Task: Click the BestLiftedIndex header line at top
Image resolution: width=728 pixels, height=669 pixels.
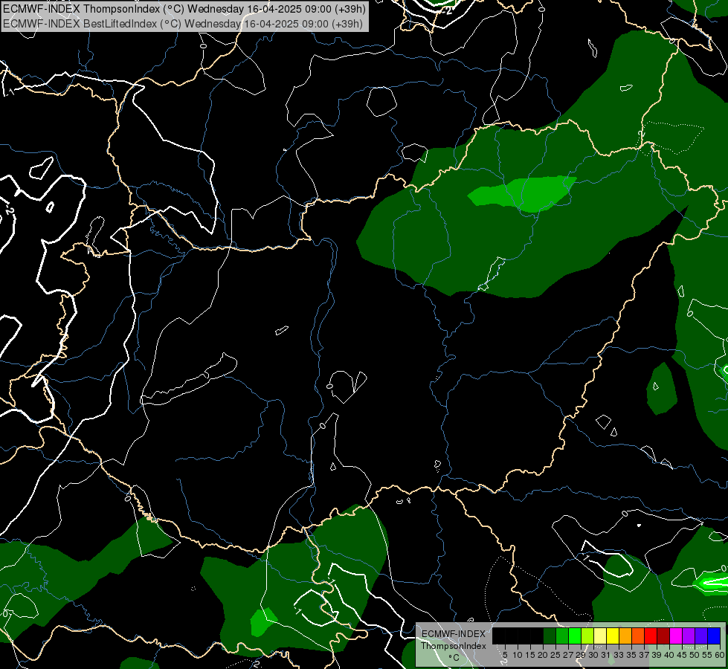Action: coord(182,24)
